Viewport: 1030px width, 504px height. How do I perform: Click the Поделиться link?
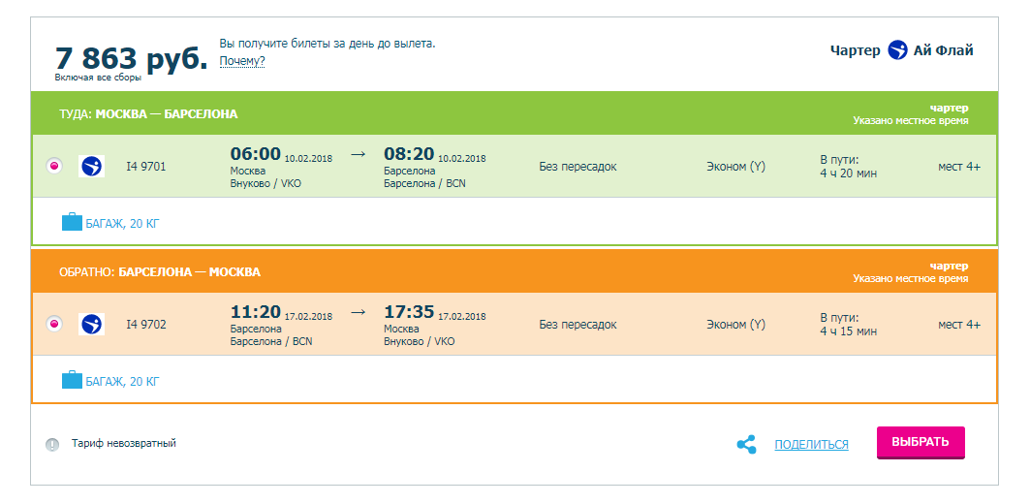[811, 445]
